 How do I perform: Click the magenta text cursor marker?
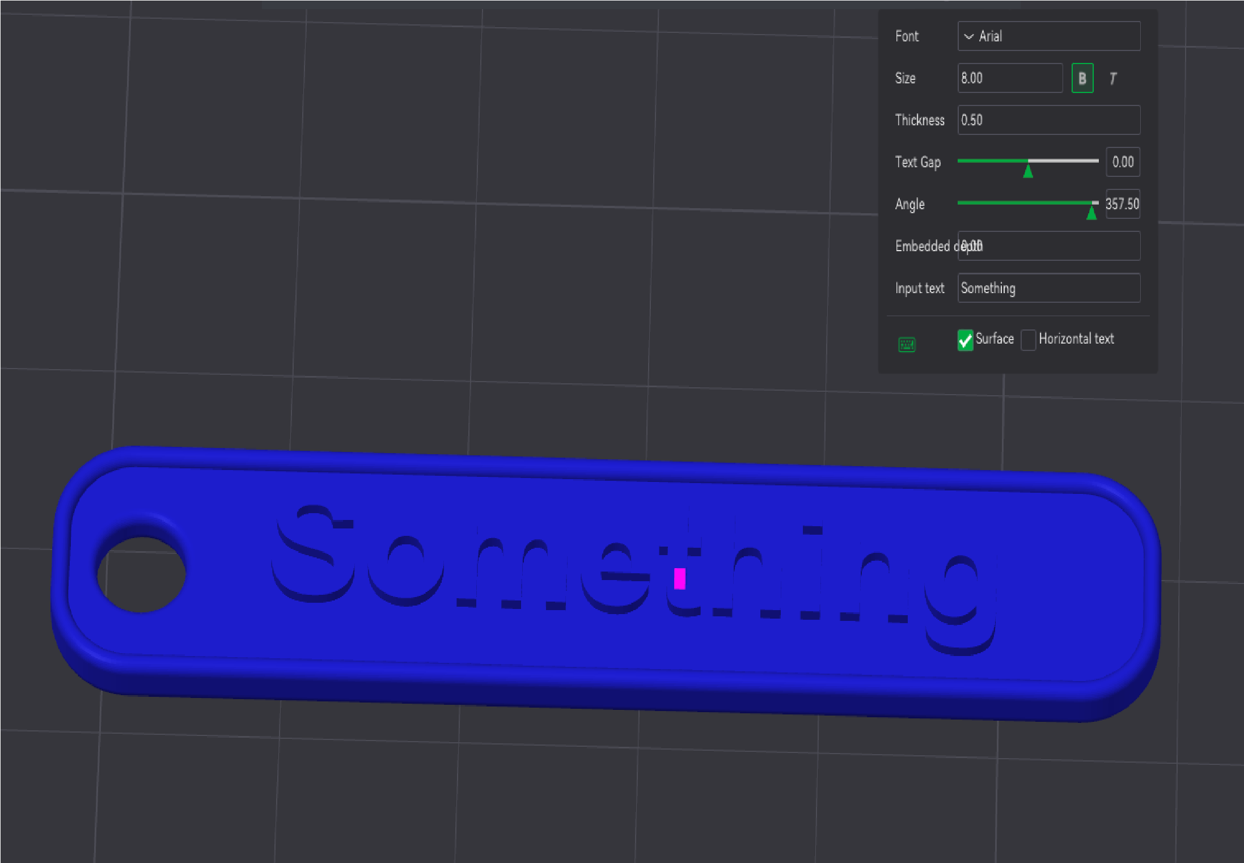[x=680, y=579]
